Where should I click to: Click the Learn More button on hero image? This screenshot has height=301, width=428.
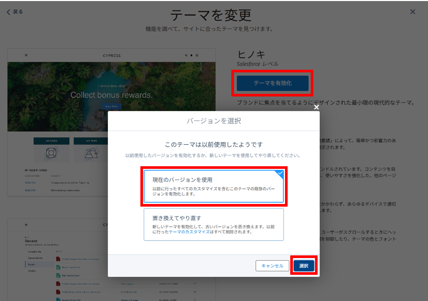coord(111,106)
